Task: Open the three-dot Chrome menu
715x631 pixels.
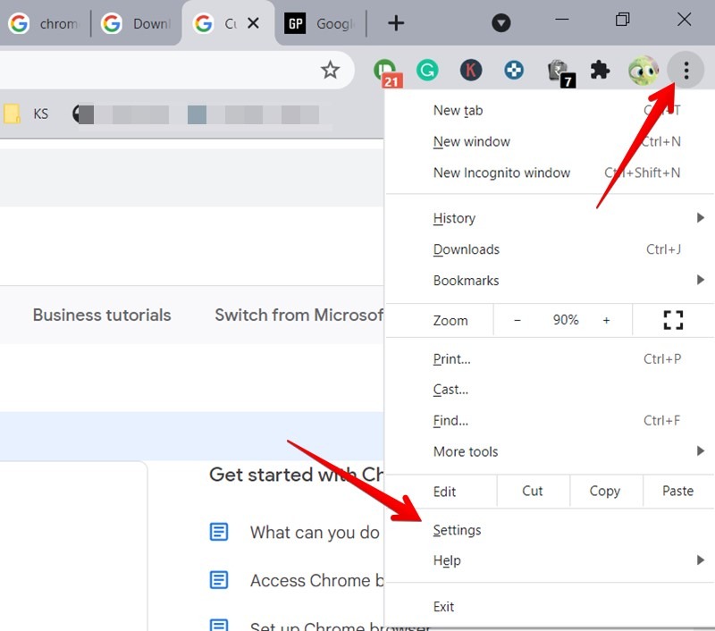Action: point(686,70)
